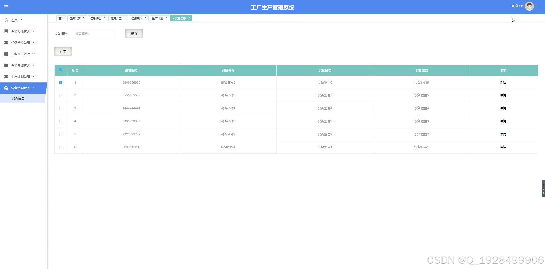
Task: Expand the 任务开工管理 chevron
Action: tap(33, 54)
